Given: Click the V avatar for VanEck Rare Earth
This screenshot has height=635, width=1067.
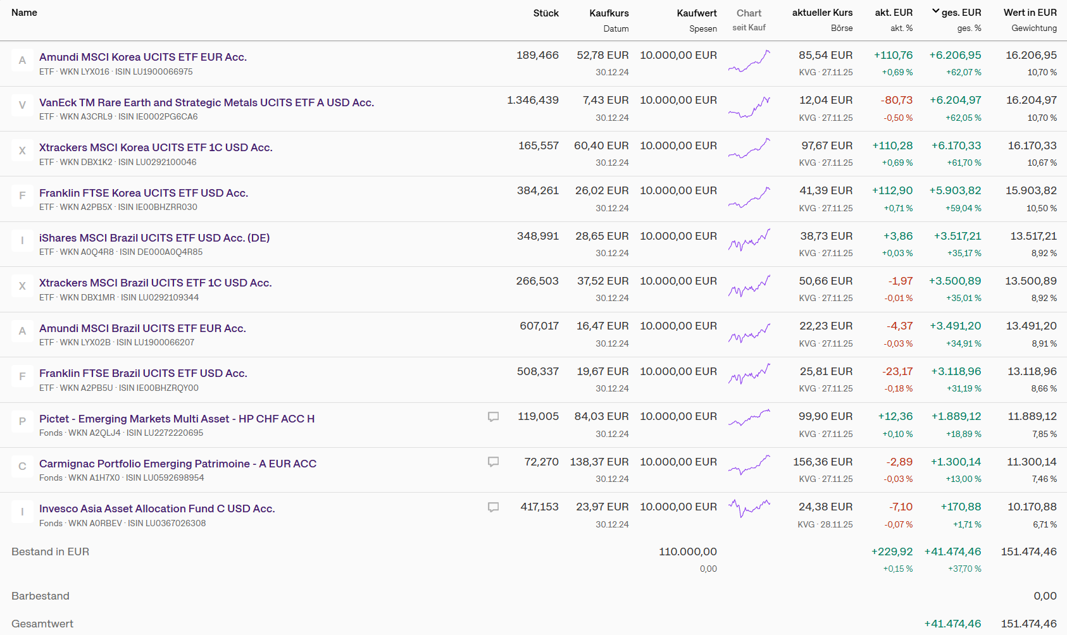Looking at the screenshot, I should point(22,105).
